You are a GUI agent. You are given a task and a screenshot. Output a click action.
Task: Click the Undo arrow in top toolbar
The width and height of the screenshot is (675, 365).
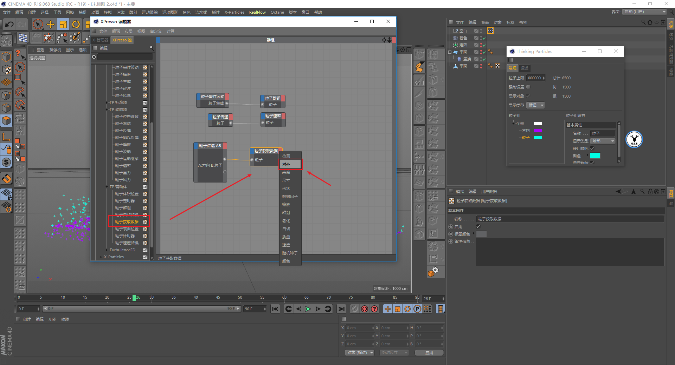tap(9, 24)
